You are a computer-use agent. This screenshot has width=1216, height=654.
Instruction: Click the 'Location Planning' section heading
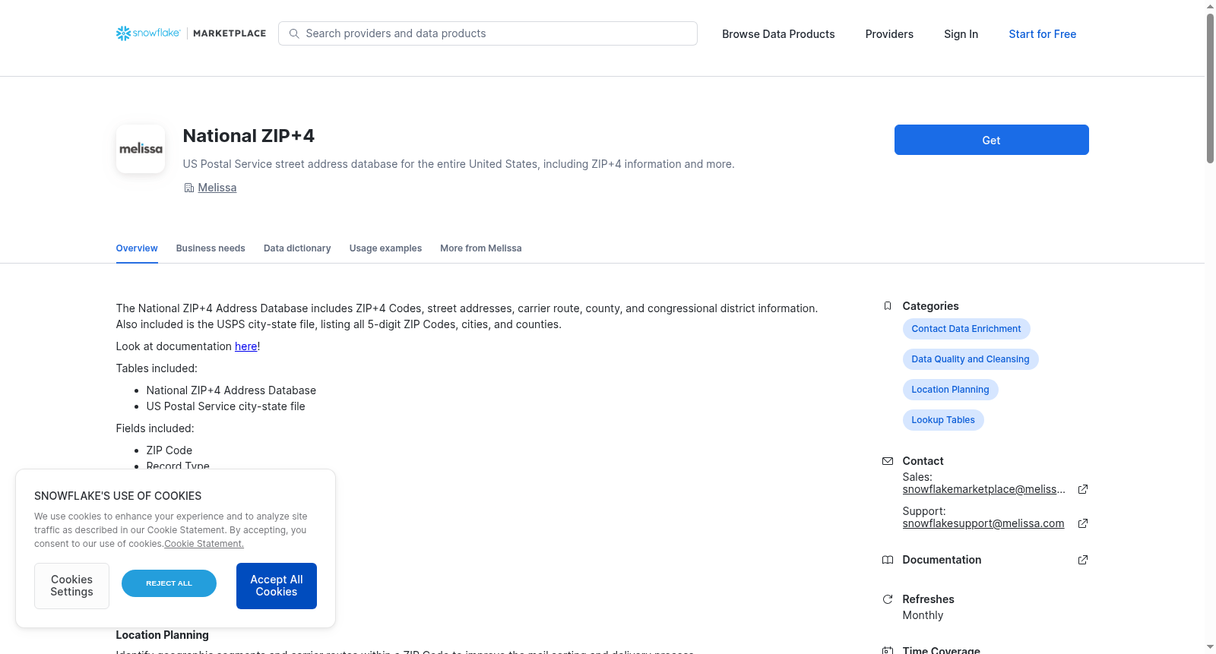(162, 635)
